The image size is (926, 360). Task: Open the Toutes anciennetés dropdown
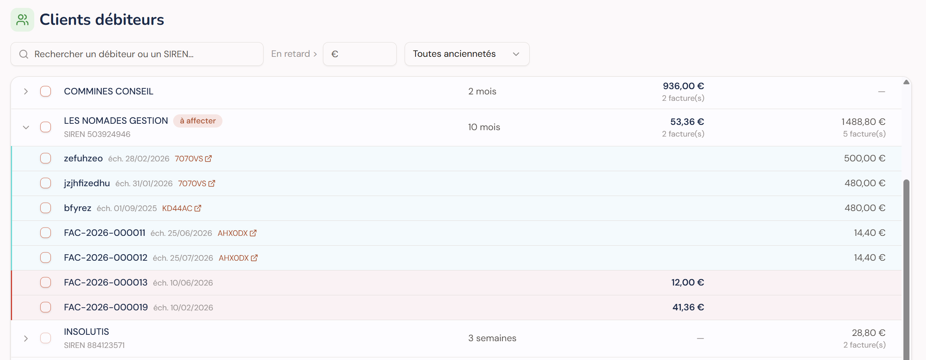pos(467,54)
